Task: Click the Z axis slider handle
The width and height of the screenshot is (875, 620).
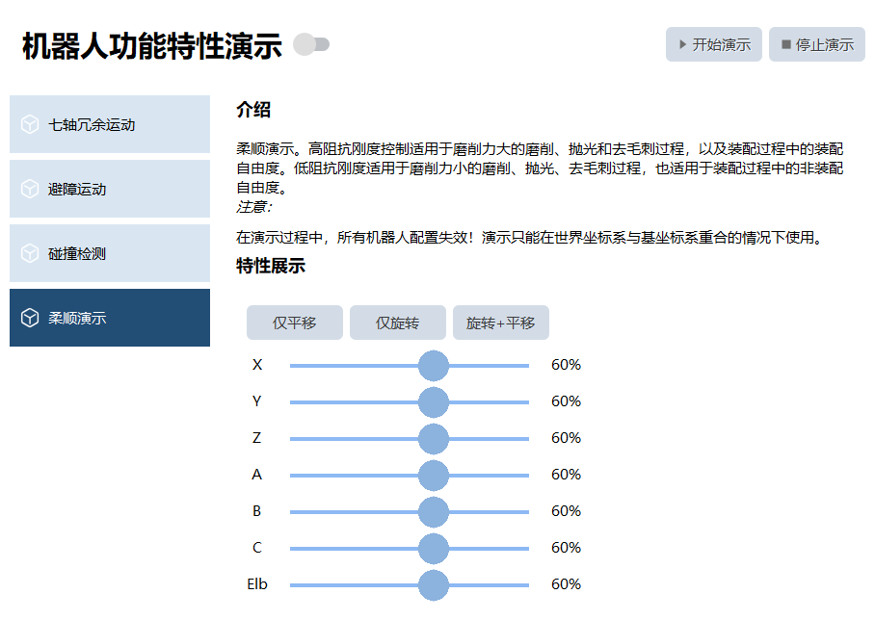Action: [x=434, y=439]
